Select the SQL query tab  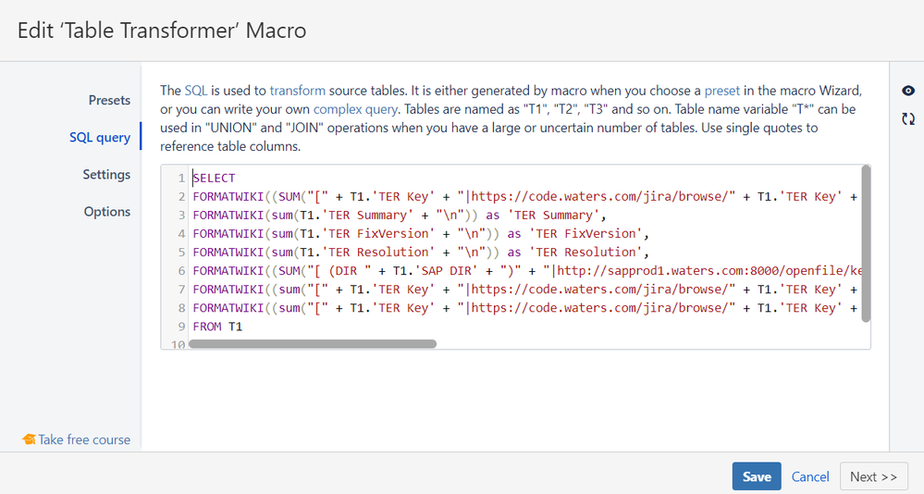[x=100, y=137]
